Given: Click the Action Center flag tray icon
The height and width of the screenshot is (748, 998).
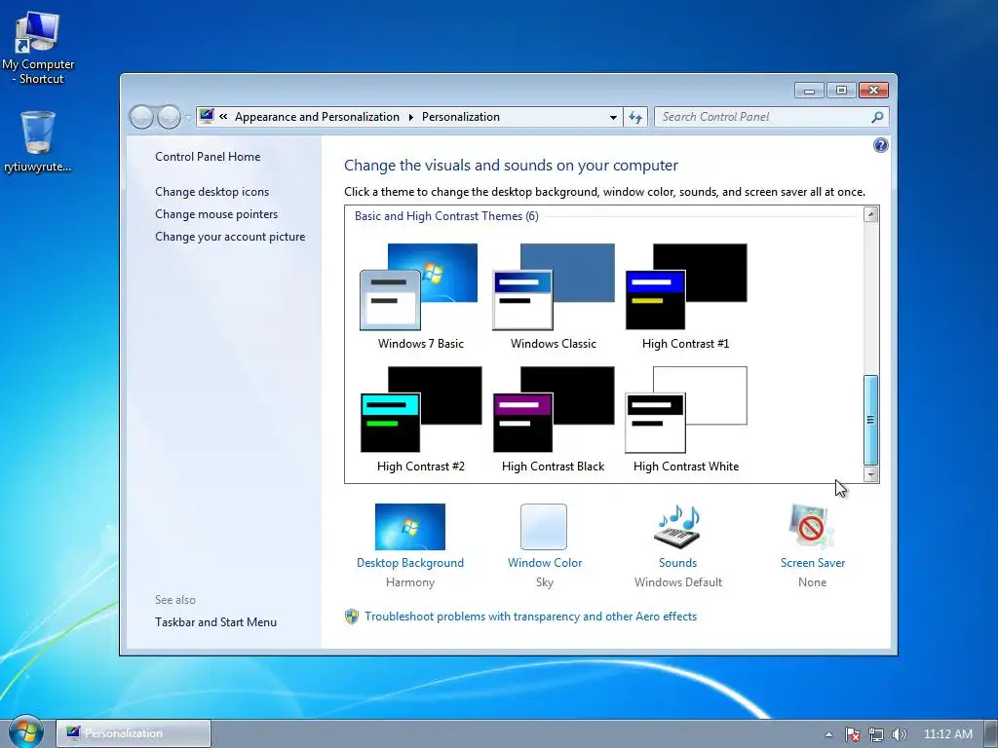Looking at the screenshot, I should coord(852,734).
